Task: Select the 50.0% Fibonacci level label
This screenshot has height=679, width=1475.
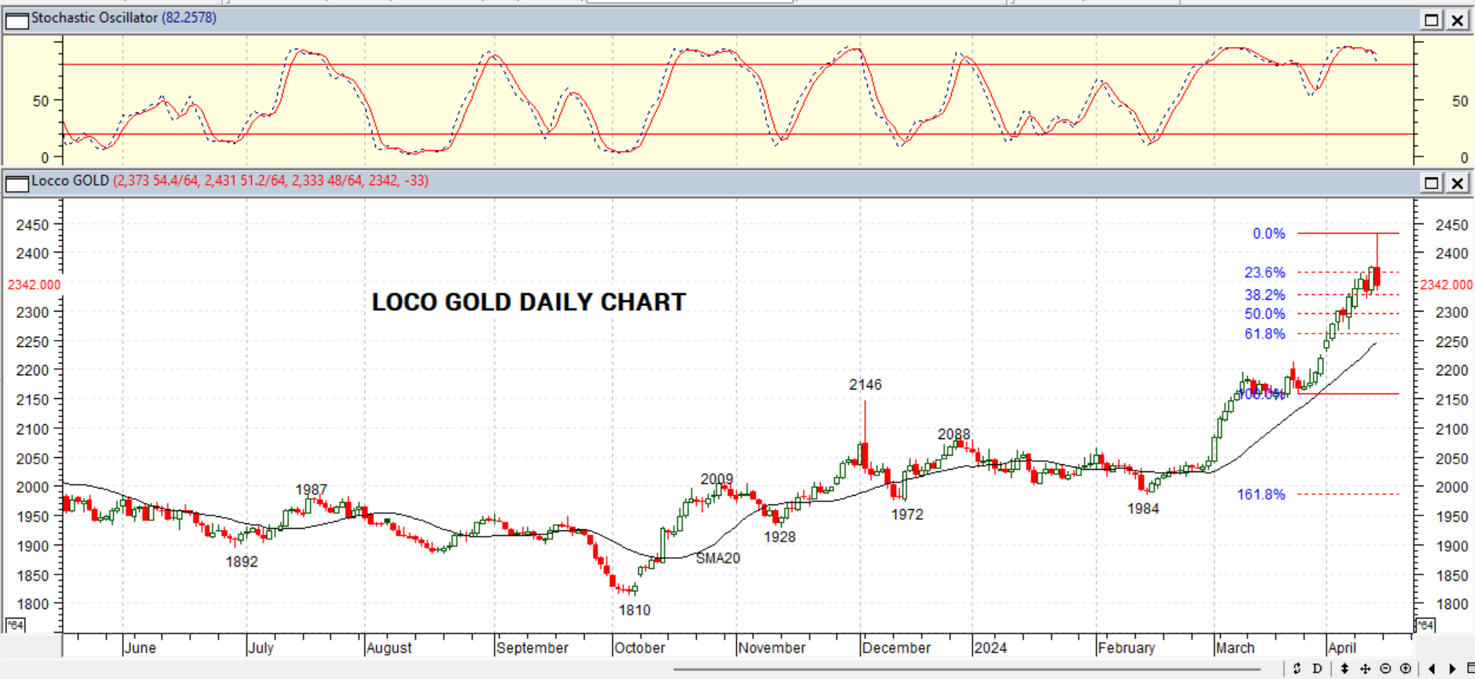Action: tap(1264, 314)
